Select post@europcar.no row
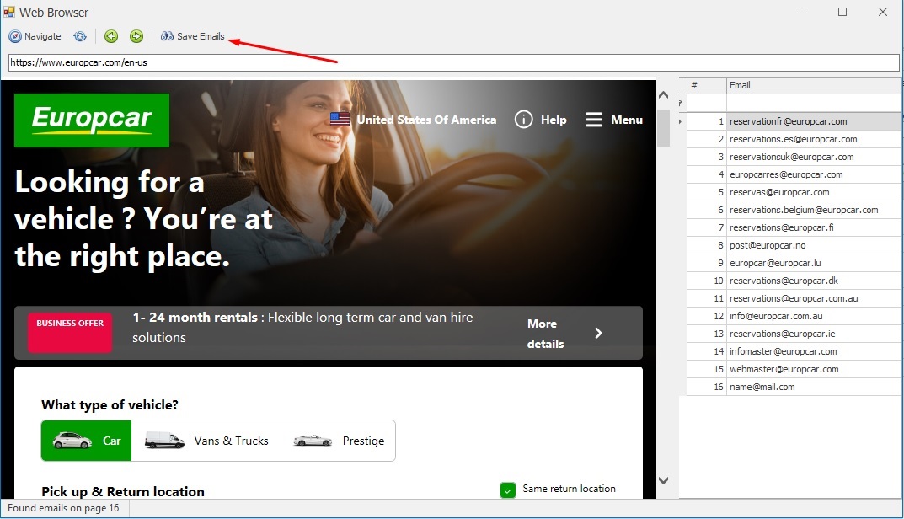The image size is (904, 519). (x=794, y=245)
